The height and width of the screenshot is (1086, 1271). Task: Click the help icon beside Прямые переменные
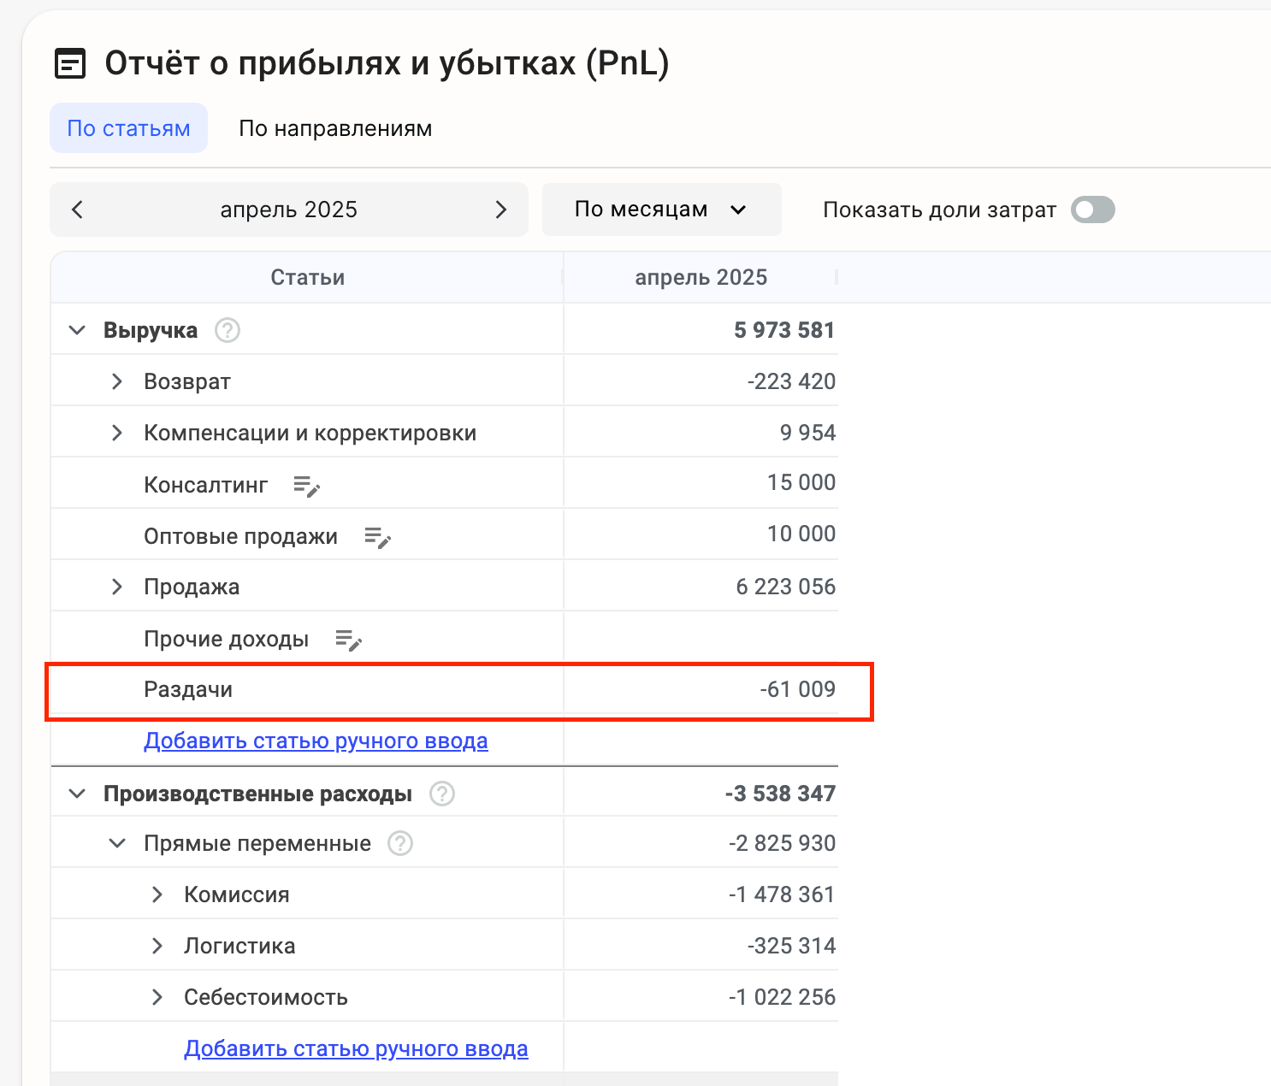[x=400, y=844]
